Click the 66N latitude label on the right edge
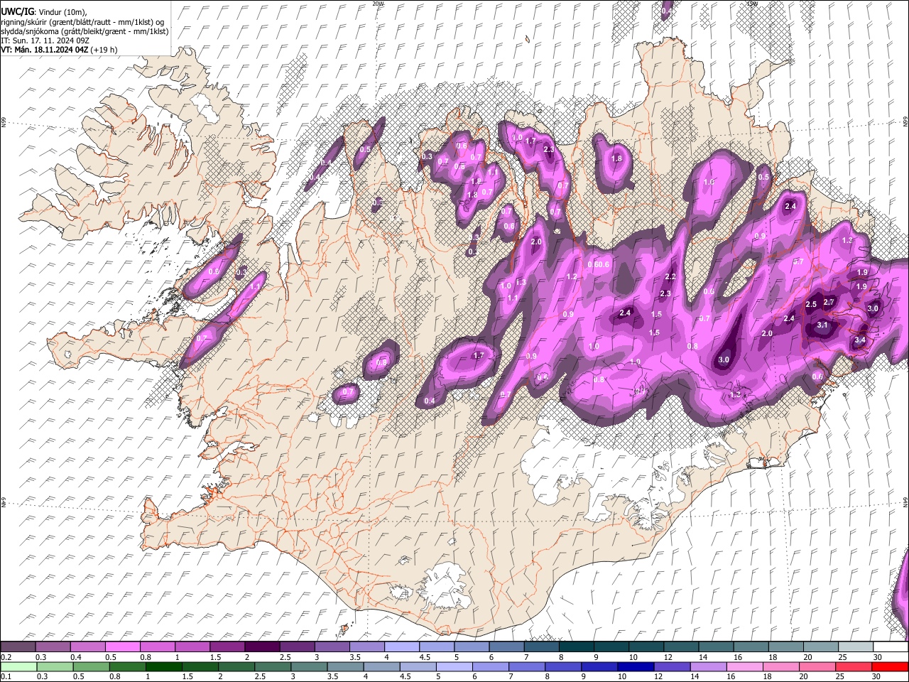This screenshot has height=682, width=909. click(905, 122)
